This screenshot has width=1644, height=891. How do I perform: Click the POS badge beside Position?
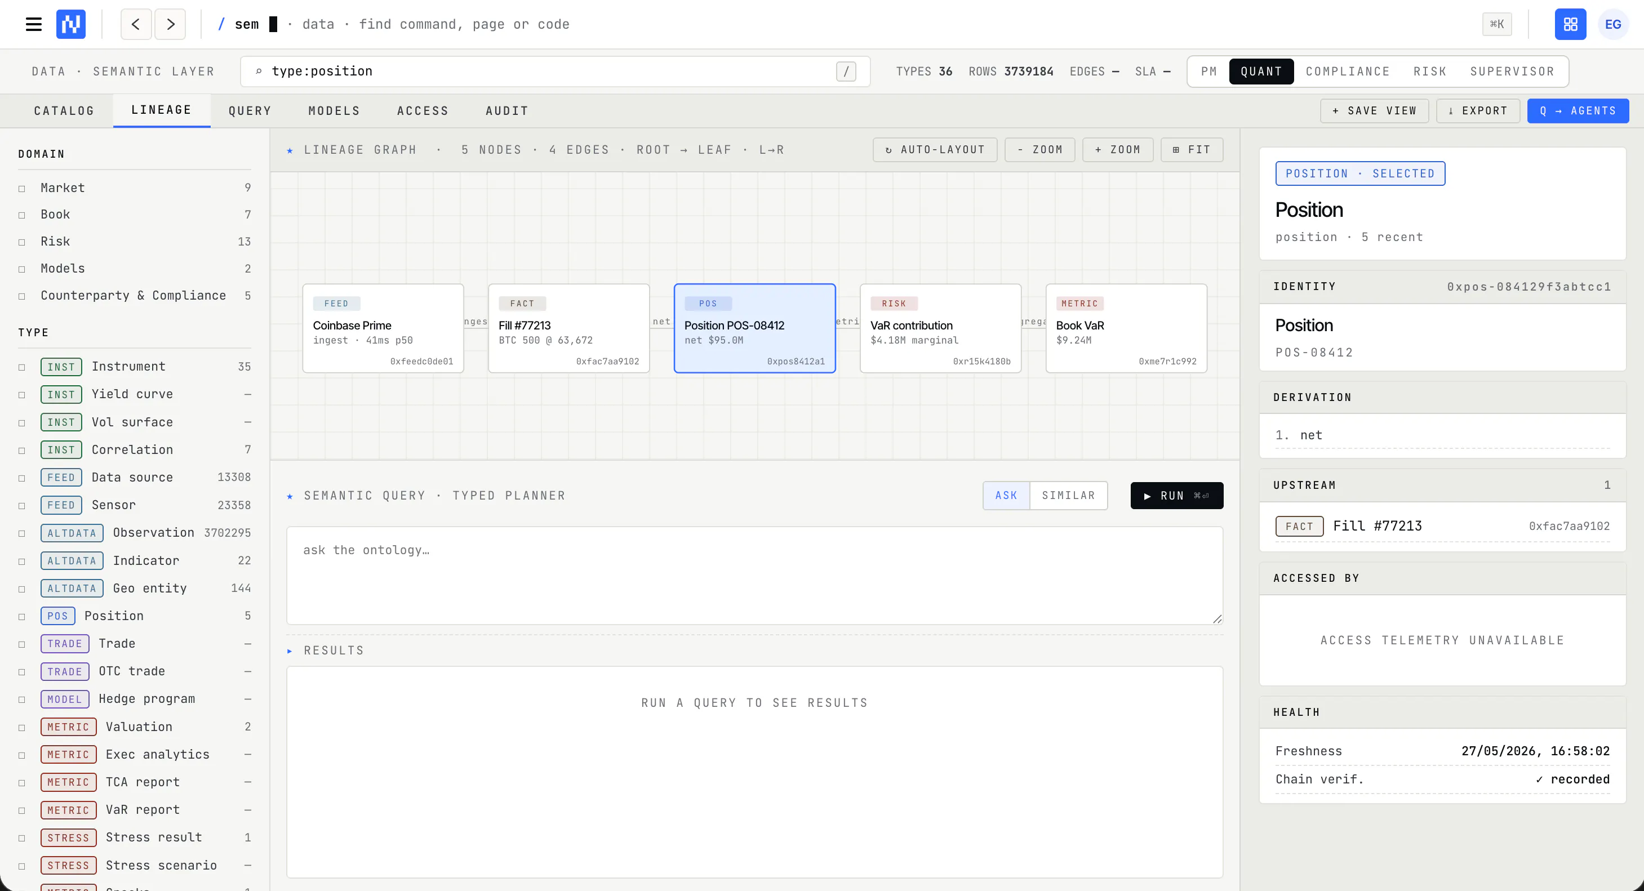(58, 616)
